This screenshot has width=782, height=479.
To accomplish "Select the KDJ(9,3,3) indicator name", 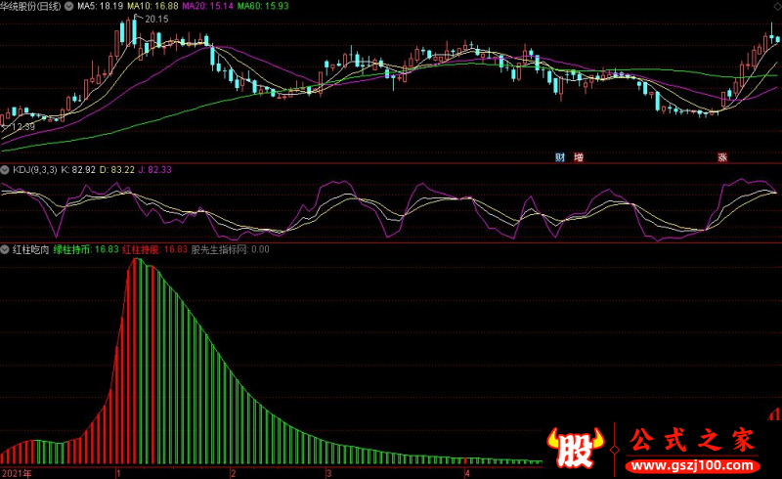I will [35, 170].
